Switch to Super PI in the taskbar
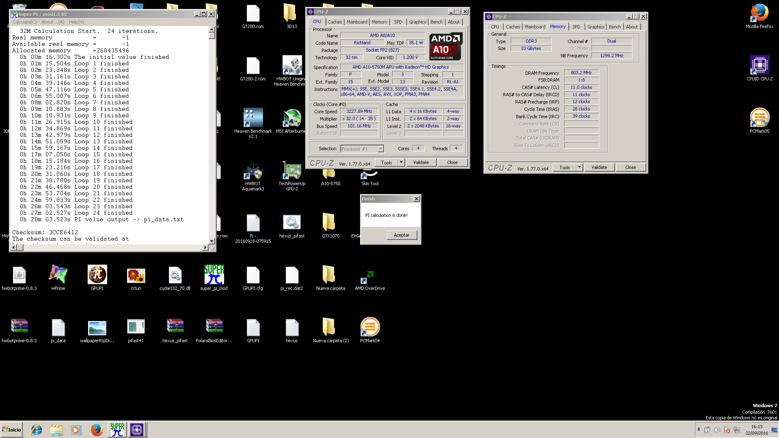 [x=117, y=430]
